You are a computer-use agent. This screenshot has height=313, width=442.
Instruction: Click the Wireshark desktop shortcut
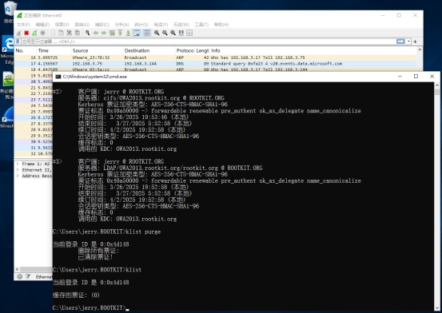point(7,117)
